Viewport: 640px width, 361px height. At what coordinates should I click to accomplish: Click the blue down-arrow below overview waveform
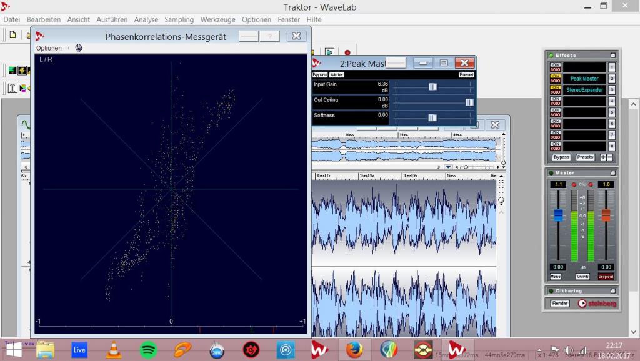click(x=448, y=167)
